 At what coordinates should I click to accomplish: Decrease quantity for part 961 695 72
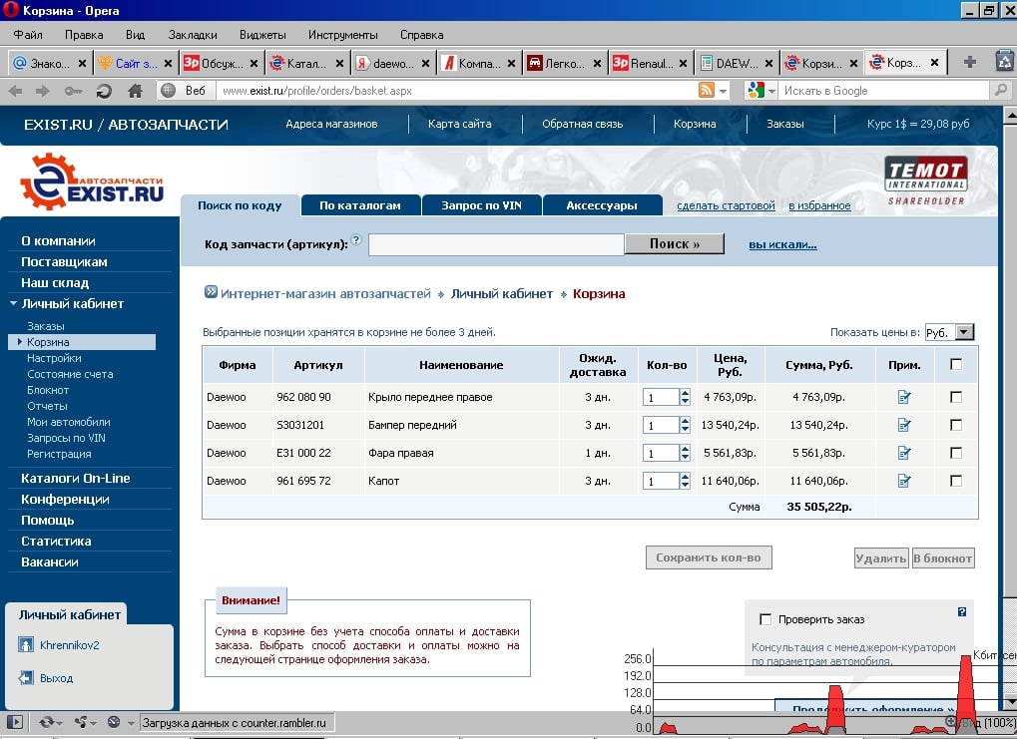coord(685,485)
